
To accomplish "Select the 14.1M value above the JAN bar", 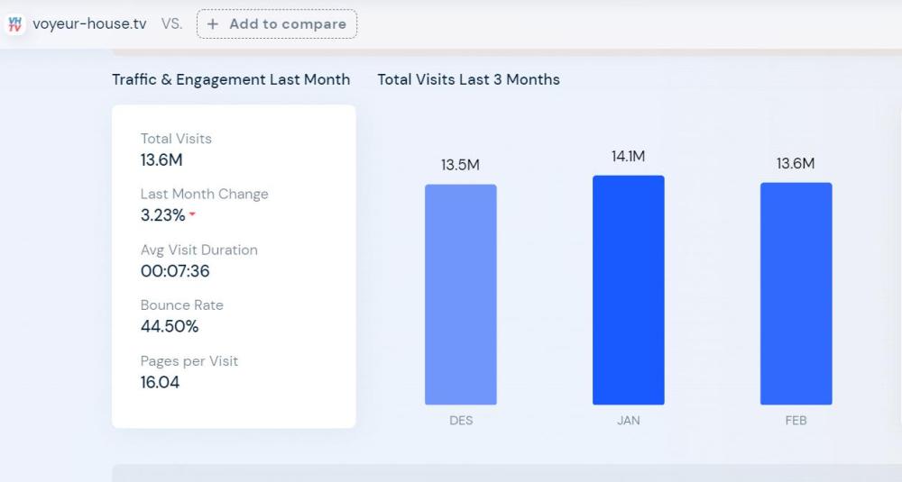I will tap(628, 156).
